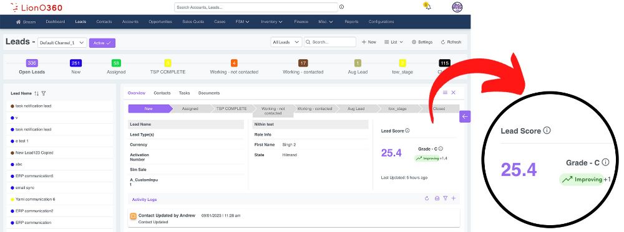
Task: Click the orange Contact Updated activity icon
Action: tap(134, 216)
